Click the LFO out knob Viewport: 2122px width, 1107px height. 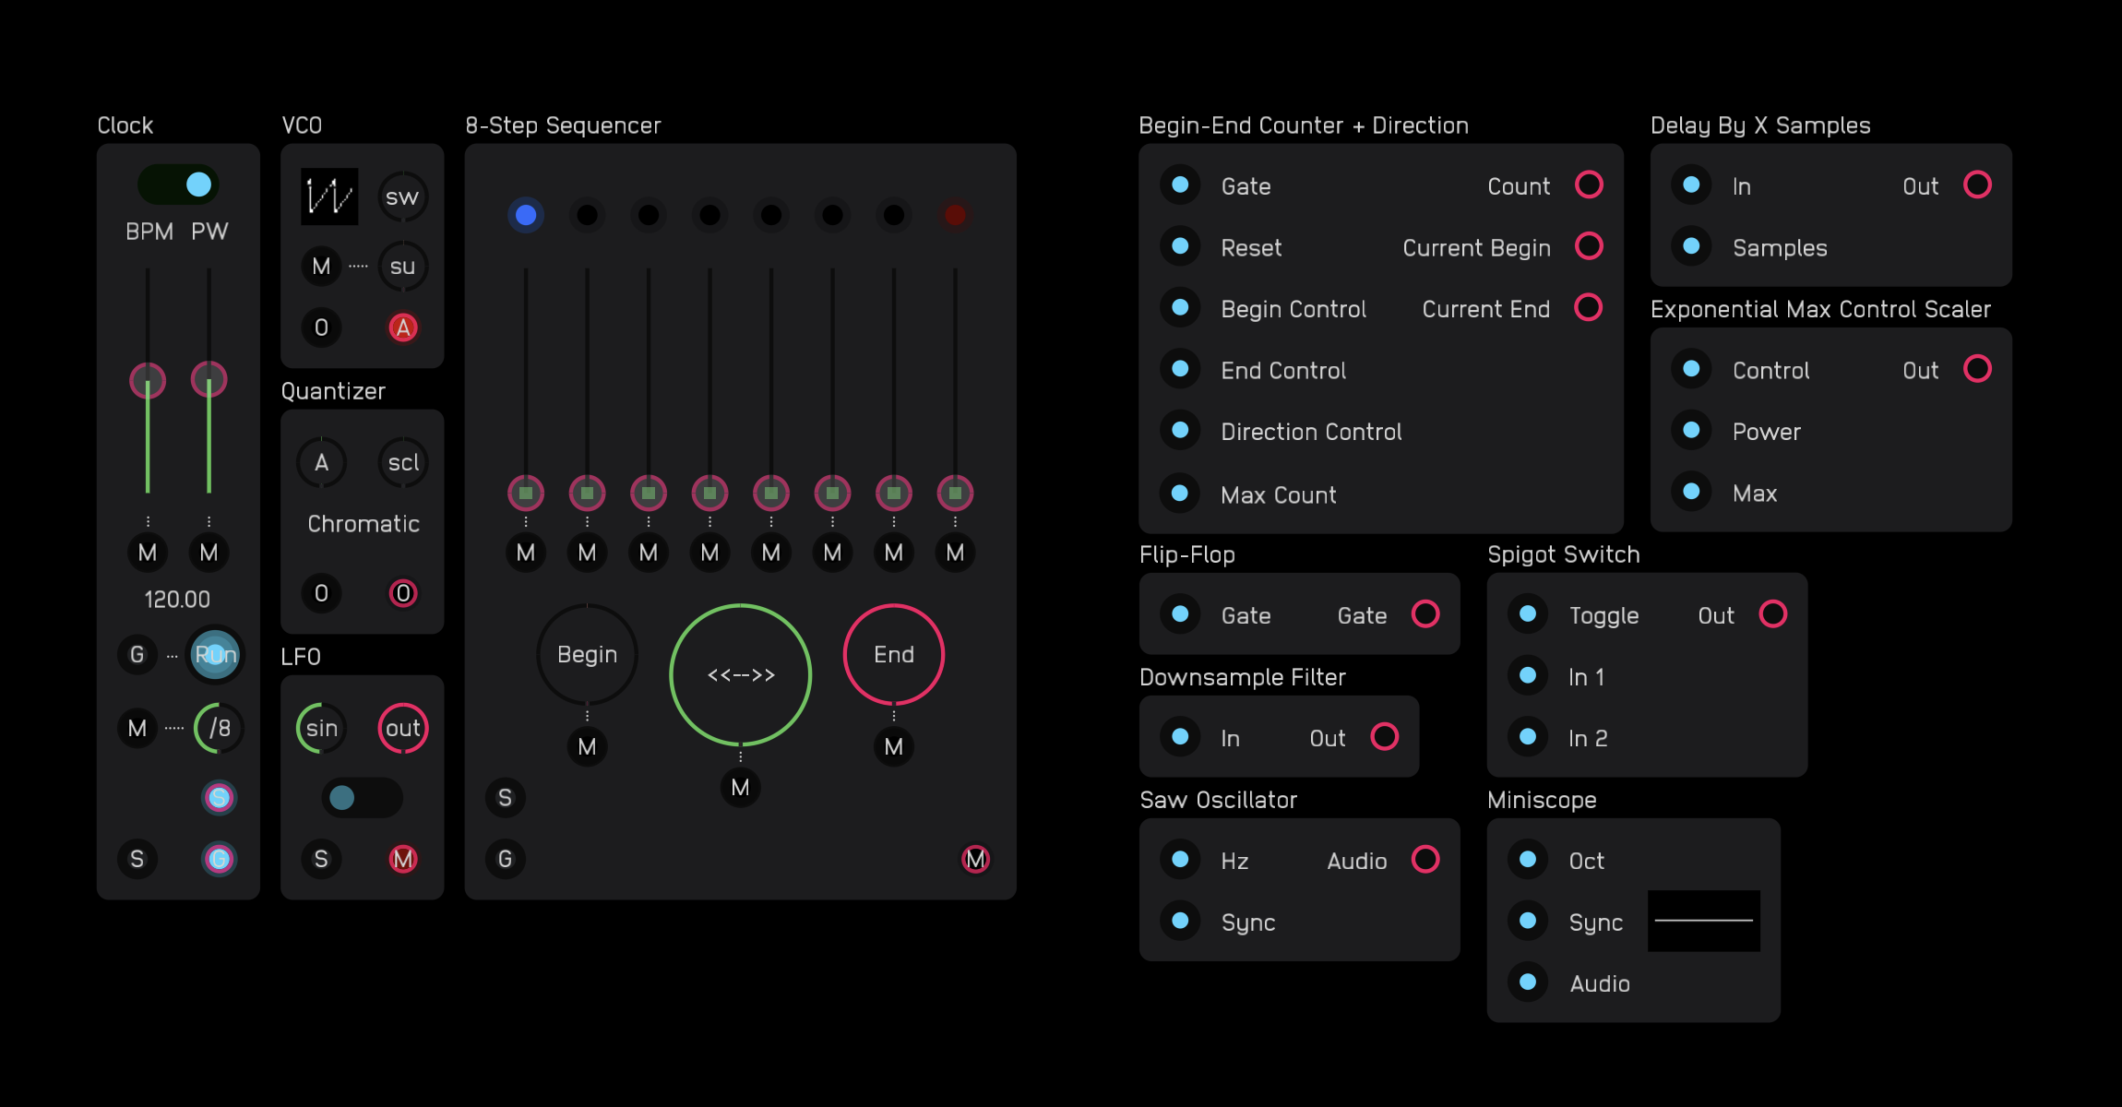(x=403, y=728)
